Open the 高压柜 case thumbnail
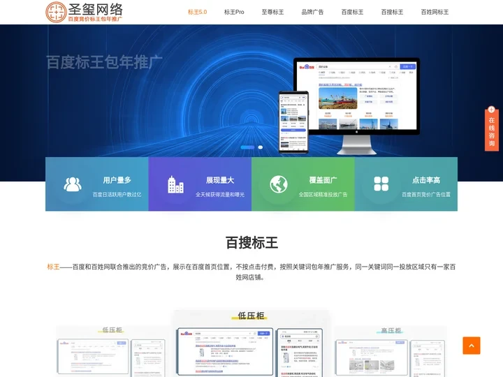This screenshot has height=377, width=503. point(391,351)
